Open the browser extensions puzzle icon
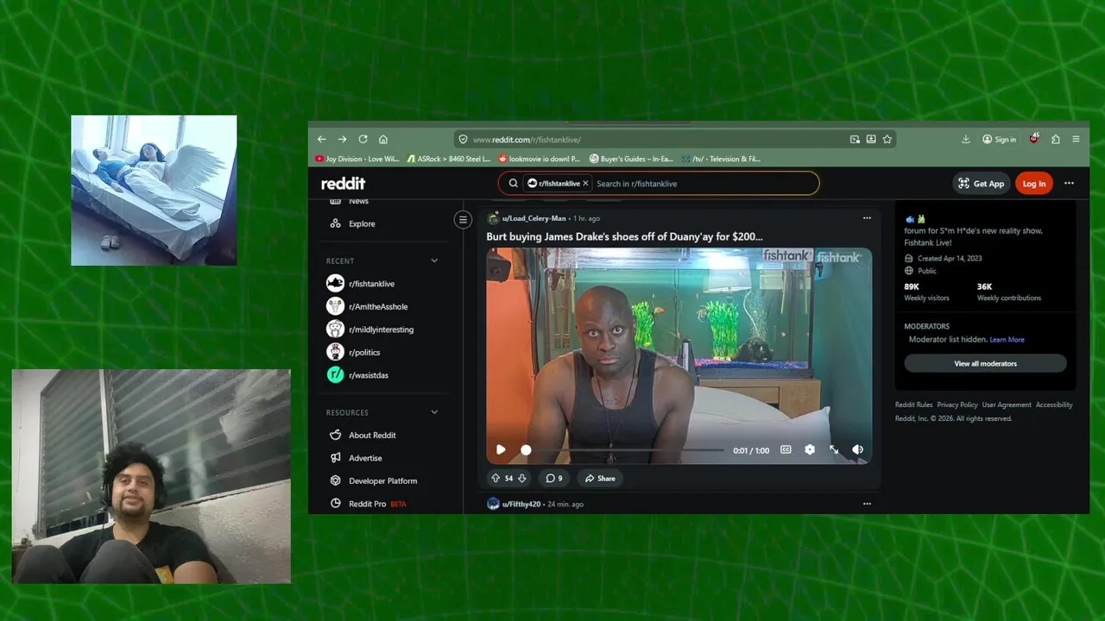 [1055, 139]
